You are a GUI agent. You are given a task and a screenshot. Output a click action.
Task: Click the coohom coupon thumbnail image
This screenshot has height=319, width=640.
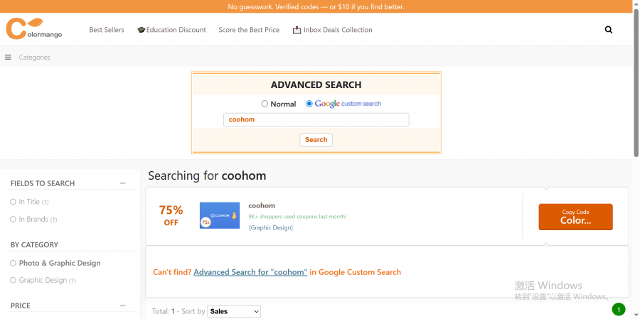coord(220,215)
